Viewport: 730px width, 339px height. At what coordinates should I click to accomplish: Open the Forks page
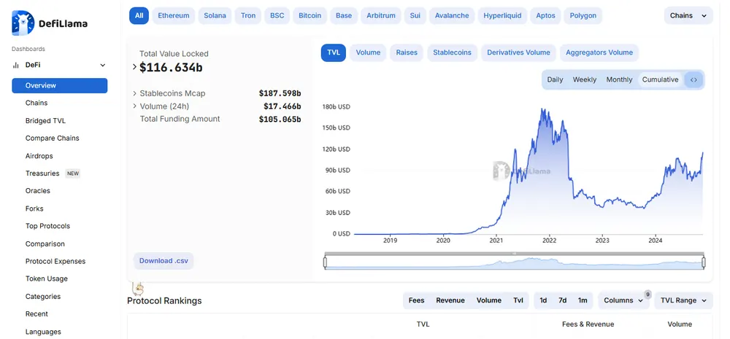coord(34,209)
